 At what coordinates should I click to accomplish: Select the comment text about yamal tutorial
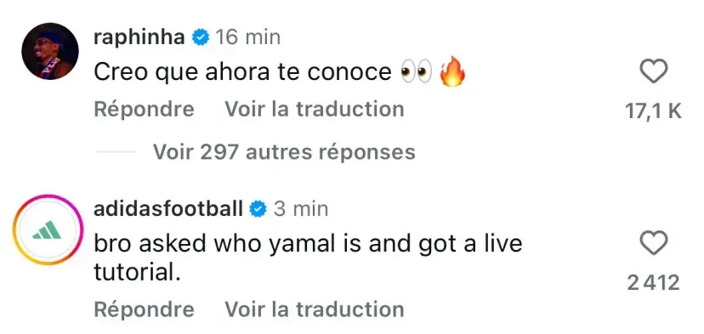tap(308, 258)
